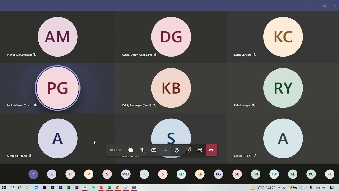339x191 pixels.
Task: Open PowerPoint from the Windows taskbar
Action: coord(101,188)
